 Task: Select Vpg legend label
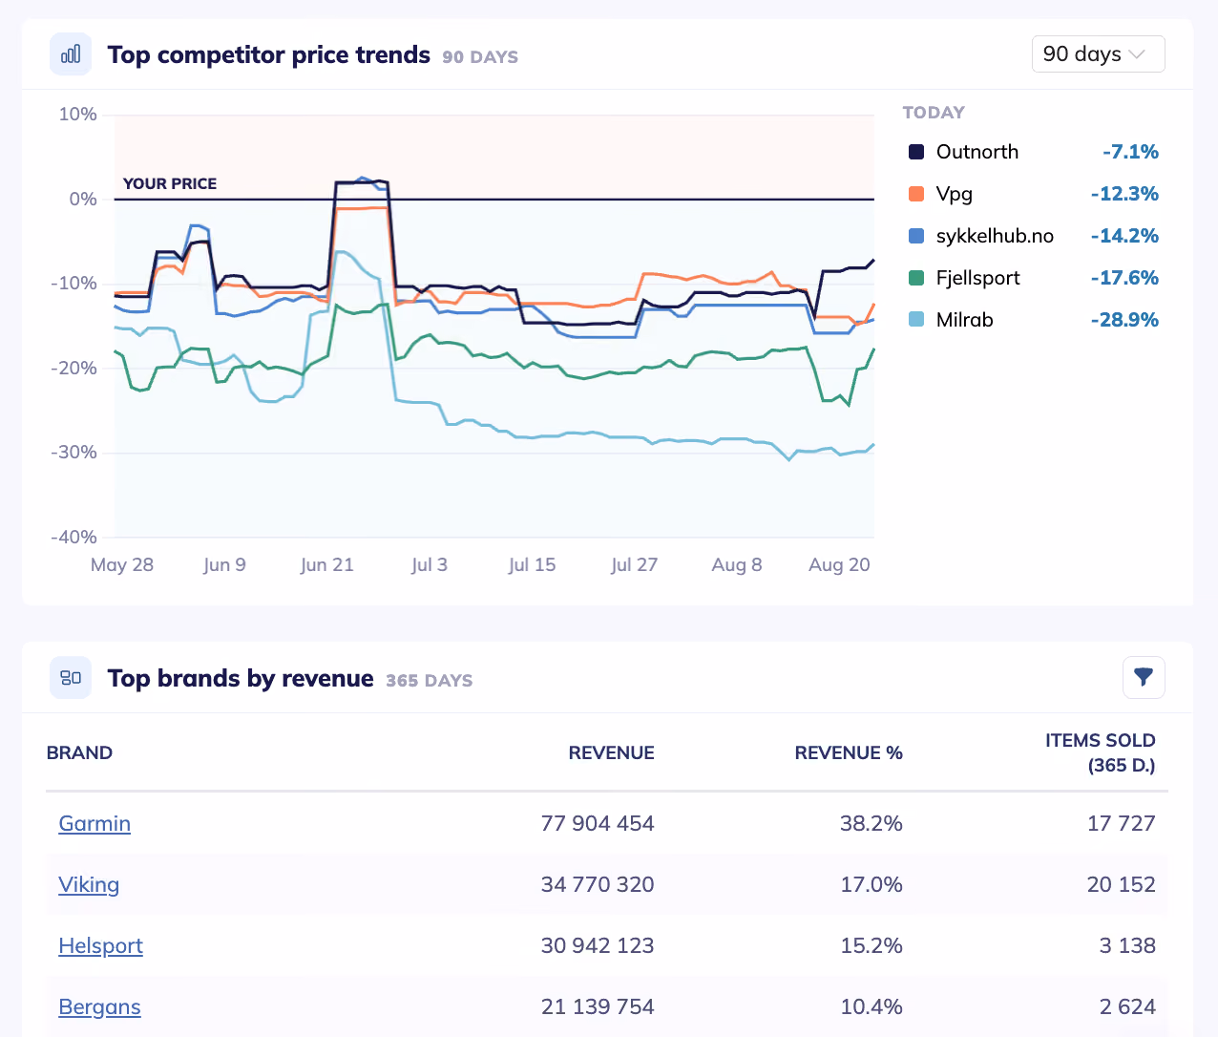[x=955, y=194]
